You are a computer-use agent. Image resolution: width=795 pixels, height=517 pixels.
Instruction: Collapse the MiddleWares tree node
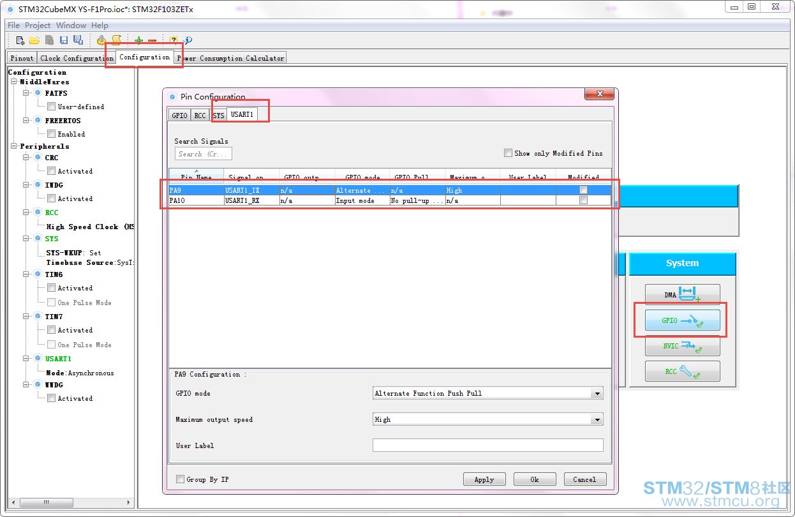(x=13, y=82)
